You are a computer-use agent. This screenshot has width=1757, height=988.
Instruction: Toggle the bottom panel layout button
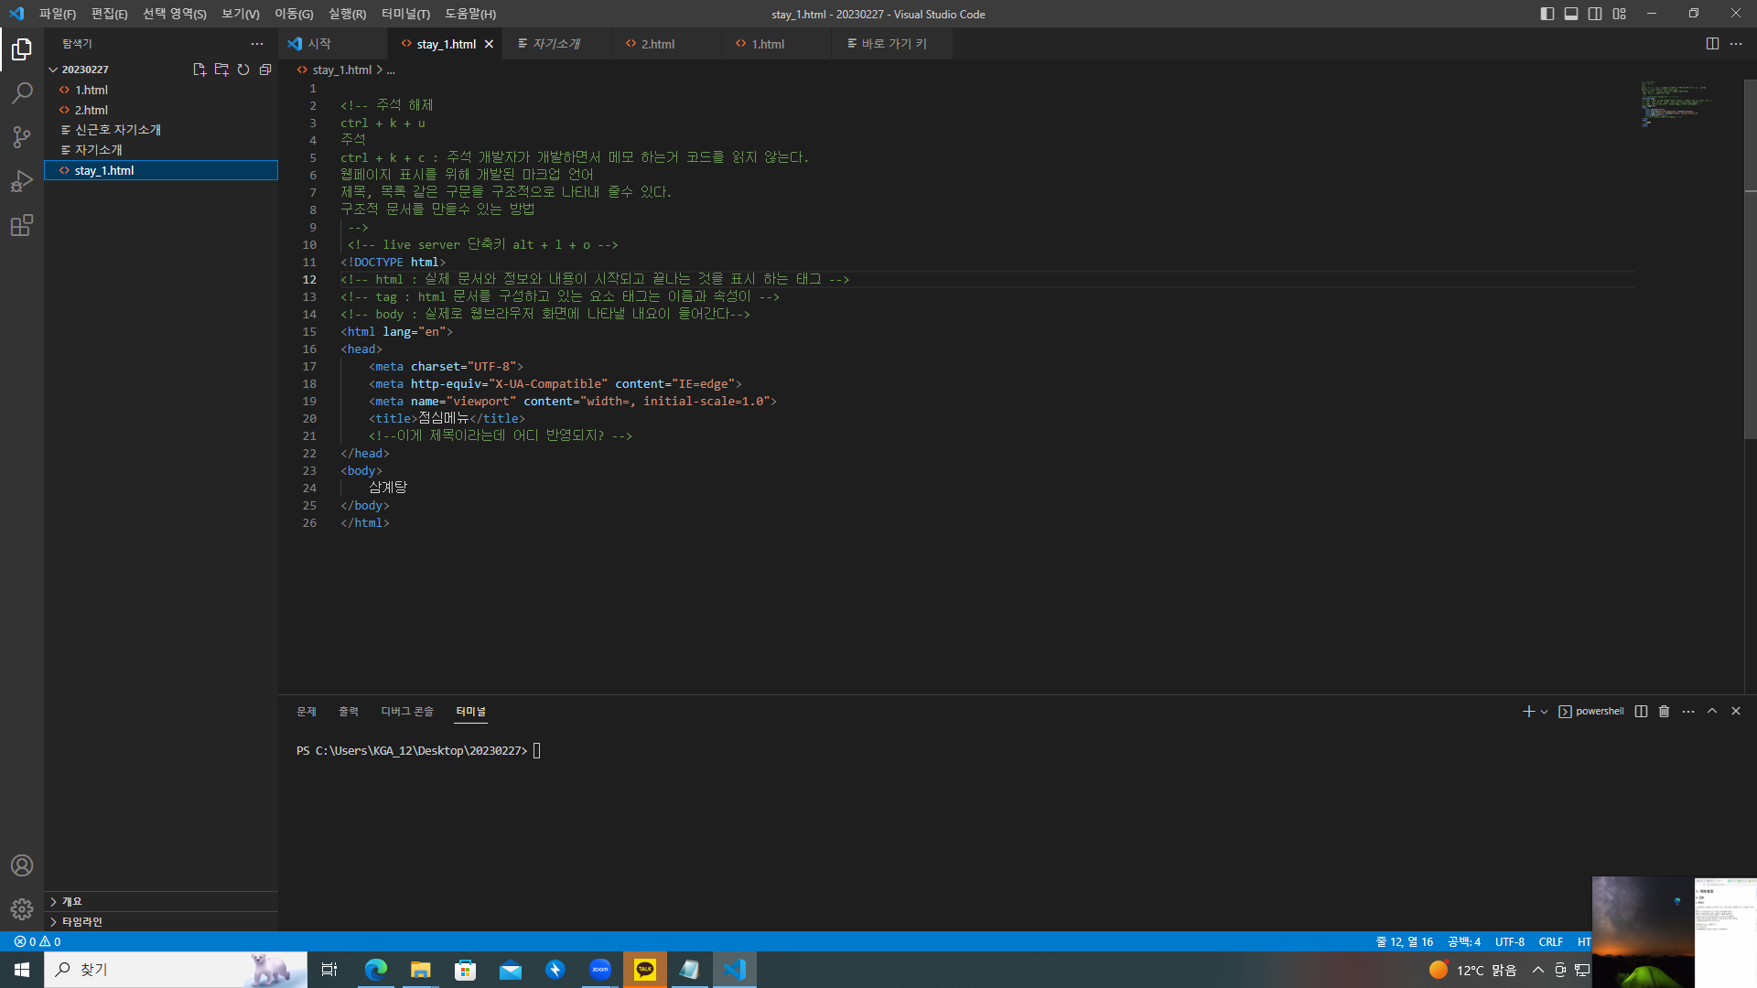1571,14
